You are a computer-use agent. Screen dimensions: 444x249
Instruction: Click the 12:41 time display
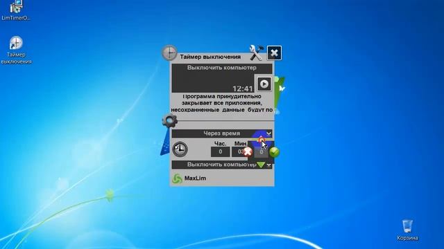click(243, 89)
